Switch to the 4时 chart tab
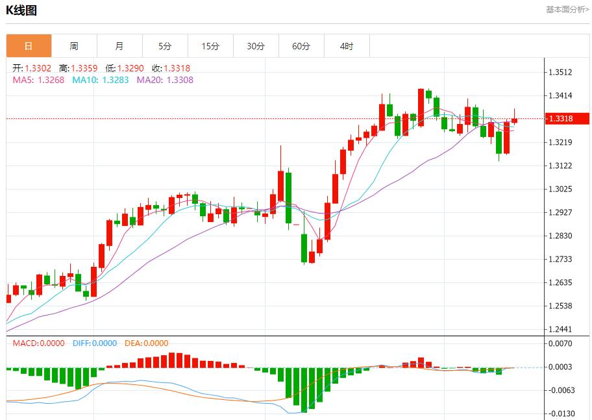The image size is (592, 420). [x=347, y=46]
